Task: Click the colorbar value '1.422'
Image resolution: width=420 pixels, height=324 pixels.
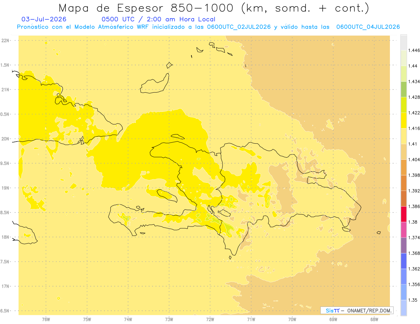Action: [x=415, y=113]
